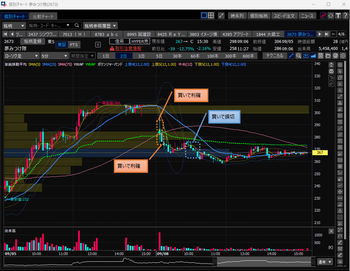Click the search magnifier in stock field
The image size is (350, 271).
click(x=77, y=25)
